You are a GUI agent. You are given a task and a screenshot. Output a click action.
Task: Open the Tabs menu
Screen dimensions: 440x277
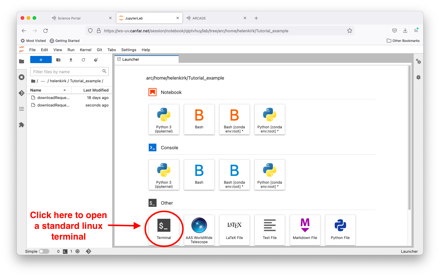(x=112, y=50)
